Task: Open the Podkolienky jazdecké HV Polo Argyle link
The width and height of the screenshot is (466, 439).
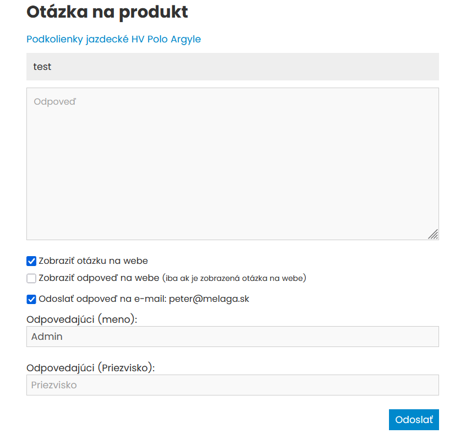Action: pyautogui.click(x=113, y=39)
